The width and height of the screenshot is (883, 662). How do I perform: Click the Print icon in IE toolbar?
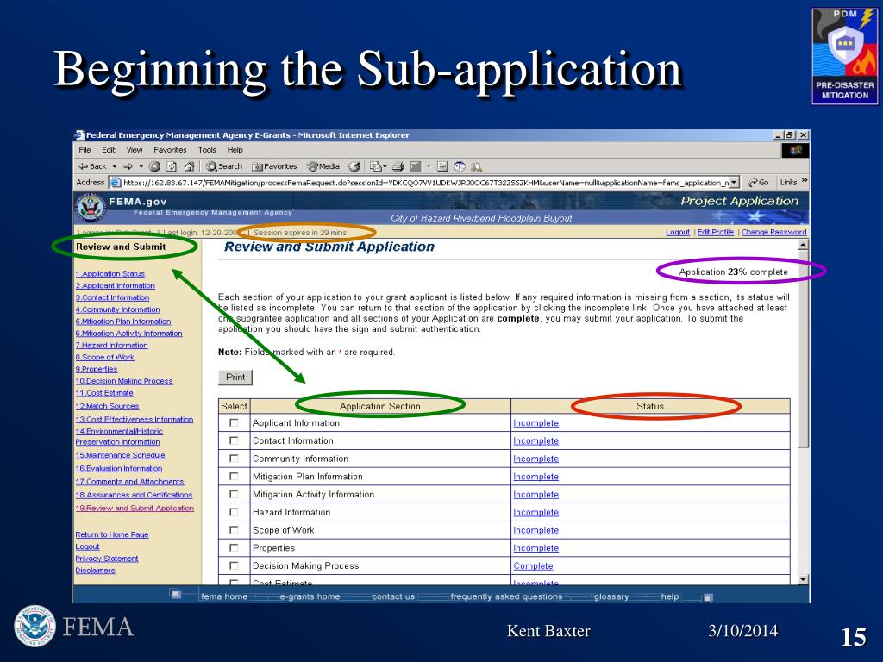[398, 166]
